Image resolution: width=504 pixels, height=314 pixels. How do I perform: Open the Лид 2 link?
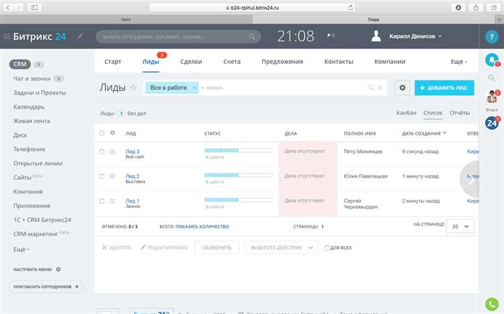click(x=132, y=176)
